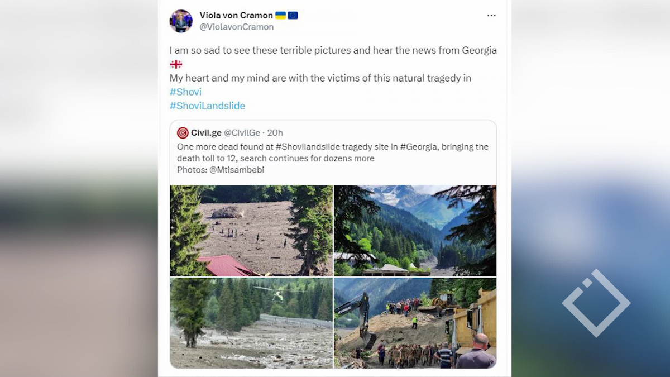
Task: Open the #ShoviLandslide hashtag
Action: click(207, 106)
